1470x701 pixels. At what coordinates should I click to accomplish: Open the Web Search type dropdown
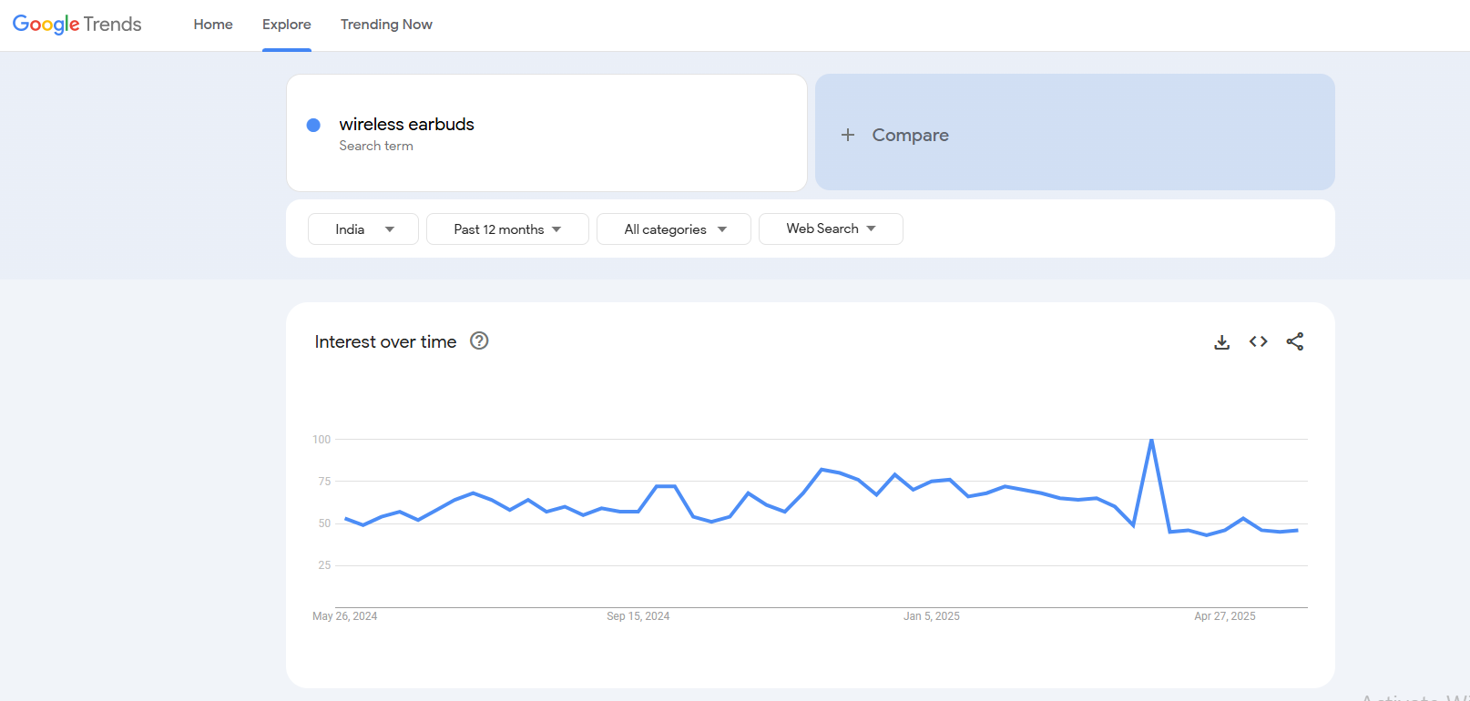[831, 229]
